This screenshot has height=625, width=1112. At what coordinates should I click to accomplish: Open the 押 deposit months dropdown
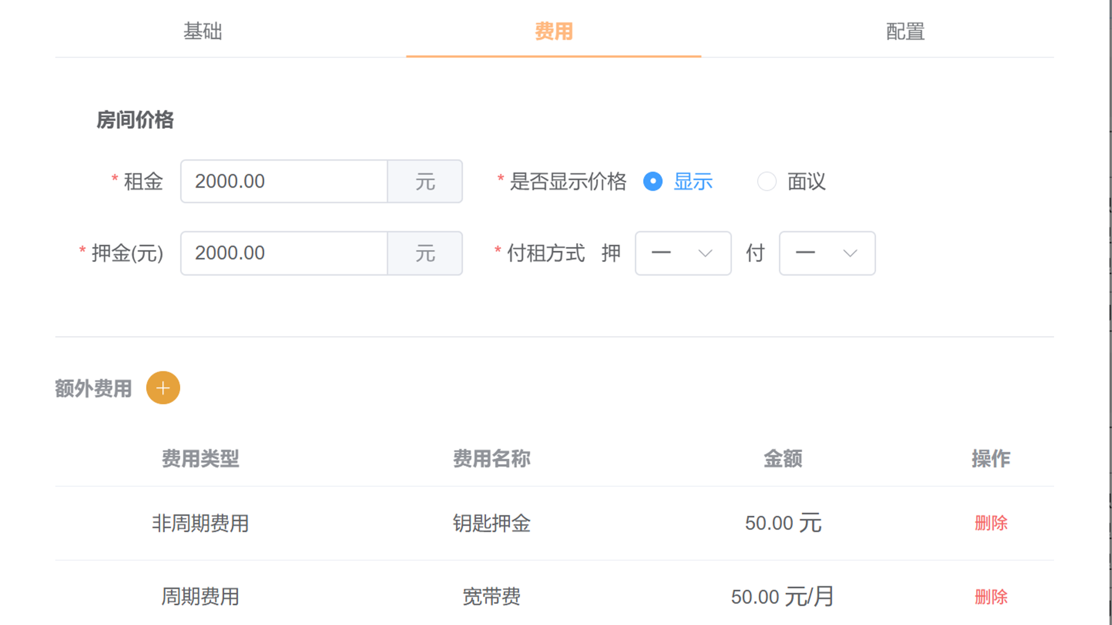tap(682, 253)
